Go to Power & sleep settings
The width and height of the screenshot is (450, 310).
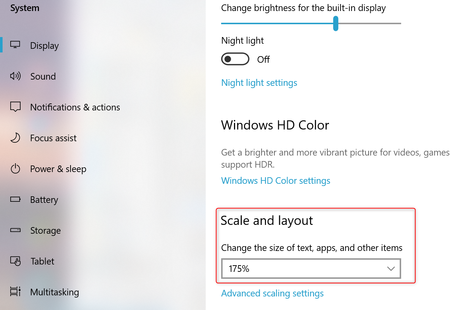58,169
